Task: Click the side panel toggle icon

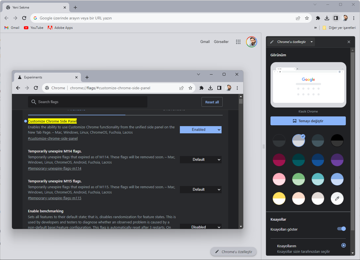Action: pyautogui.click(x=336, y=18)
